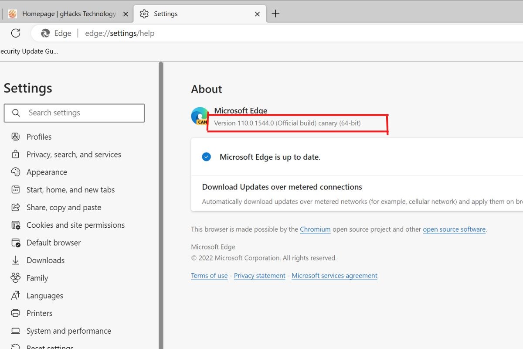The height and width of the screenshot is (349, 523).
Task: Click the System and performance icon
Action: pos(16,331)
